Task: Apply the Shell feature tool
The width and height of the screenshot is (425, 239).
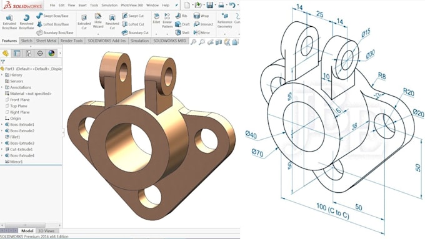Action: 182,32
